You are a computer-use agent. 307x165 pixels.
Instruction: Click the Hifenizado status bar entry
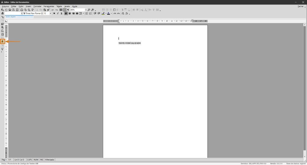[49, 160]
